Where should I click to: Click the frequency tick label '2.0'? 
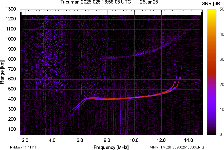25,140
